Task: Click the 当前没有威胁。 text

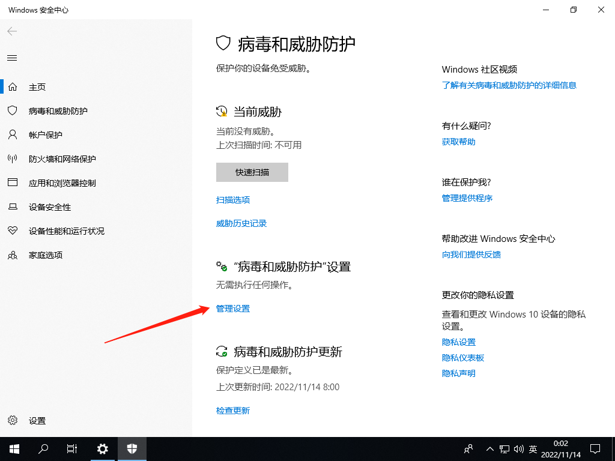Action: (x=246, y=131)
